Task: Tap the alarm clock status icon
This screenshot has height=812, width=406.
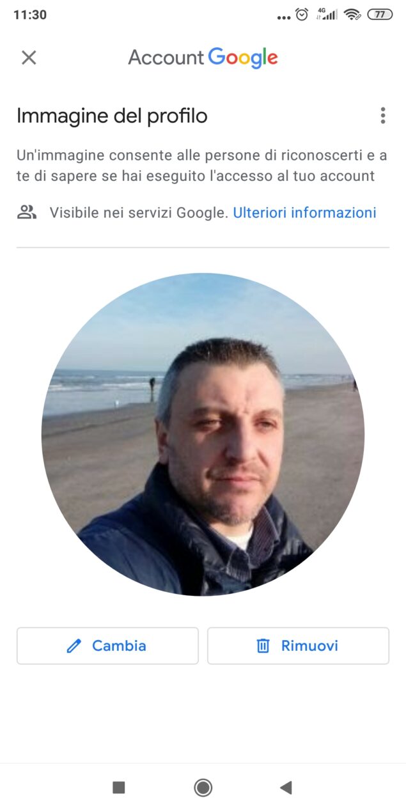Action: [x=302, y=14]
